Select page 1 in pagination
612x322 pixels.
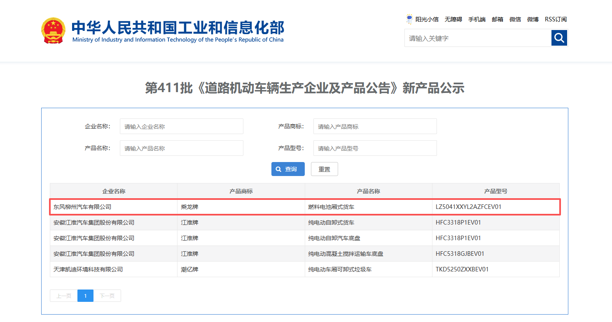click(85, 296)
